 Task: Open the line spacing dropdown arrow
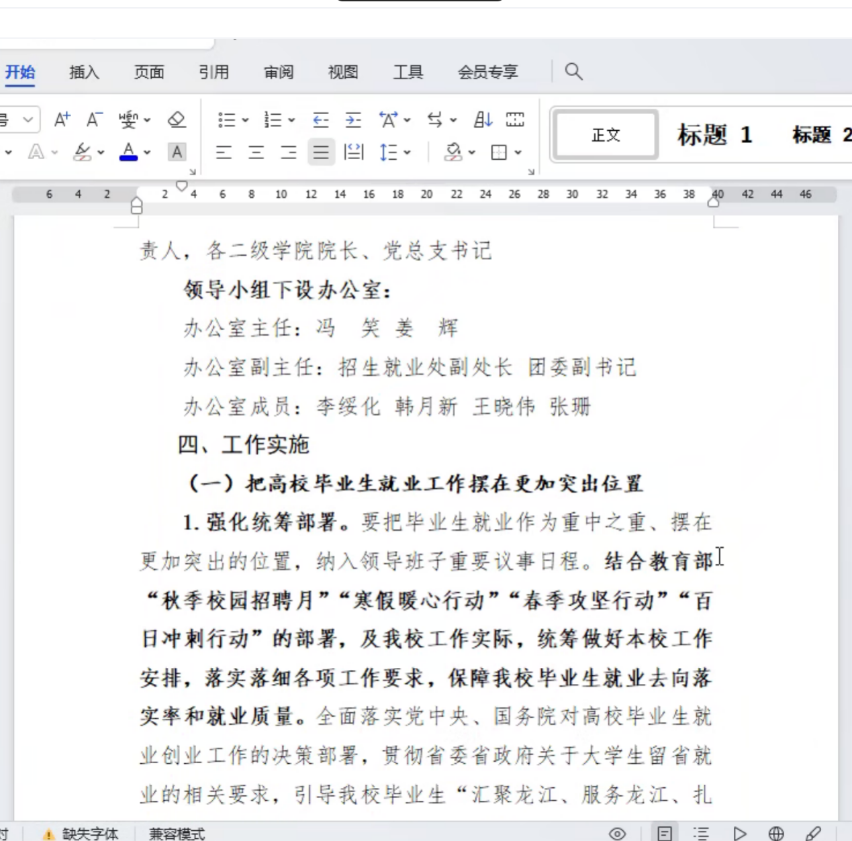click(408, 153)
